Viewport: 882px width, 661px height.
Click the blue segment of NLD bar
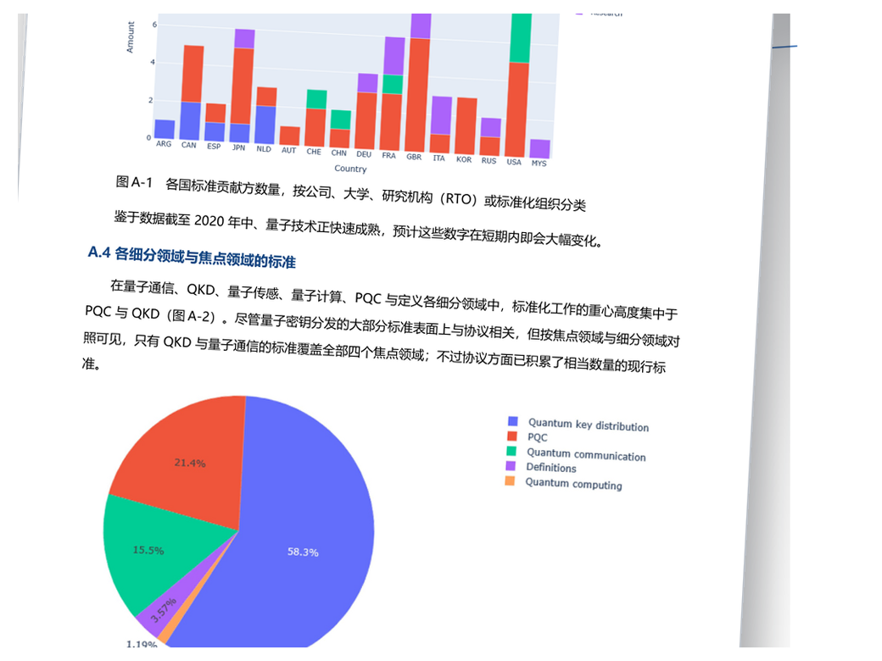point(265,125)
